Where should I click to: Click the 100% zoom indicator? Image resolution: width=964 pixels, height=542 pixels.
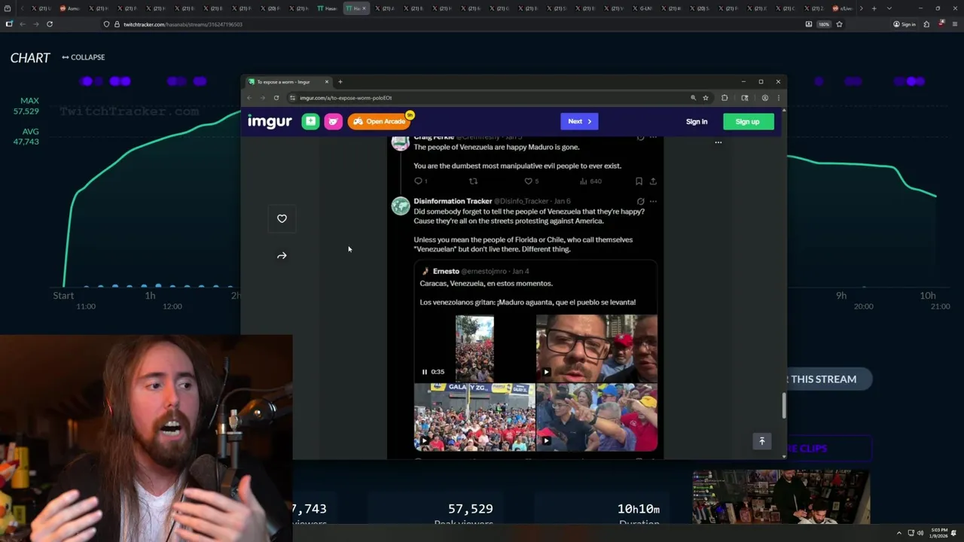click(824, 24)
